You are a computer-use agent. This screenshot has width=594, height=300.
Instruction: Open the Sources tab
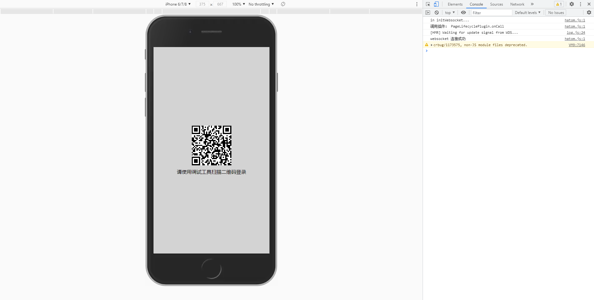pyautogui.click(x=496, y=4)
